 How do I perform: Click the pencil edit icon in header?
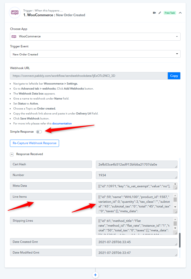tap(160, 13)
